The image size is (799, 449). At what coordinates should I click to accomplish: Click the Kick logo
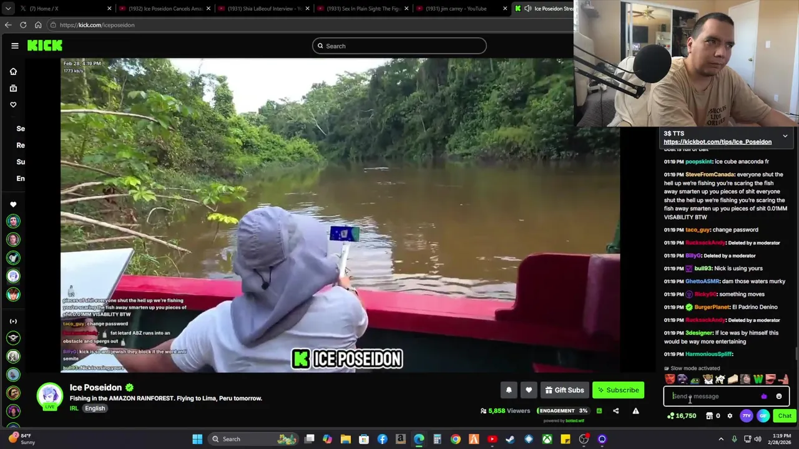[44, 46]
